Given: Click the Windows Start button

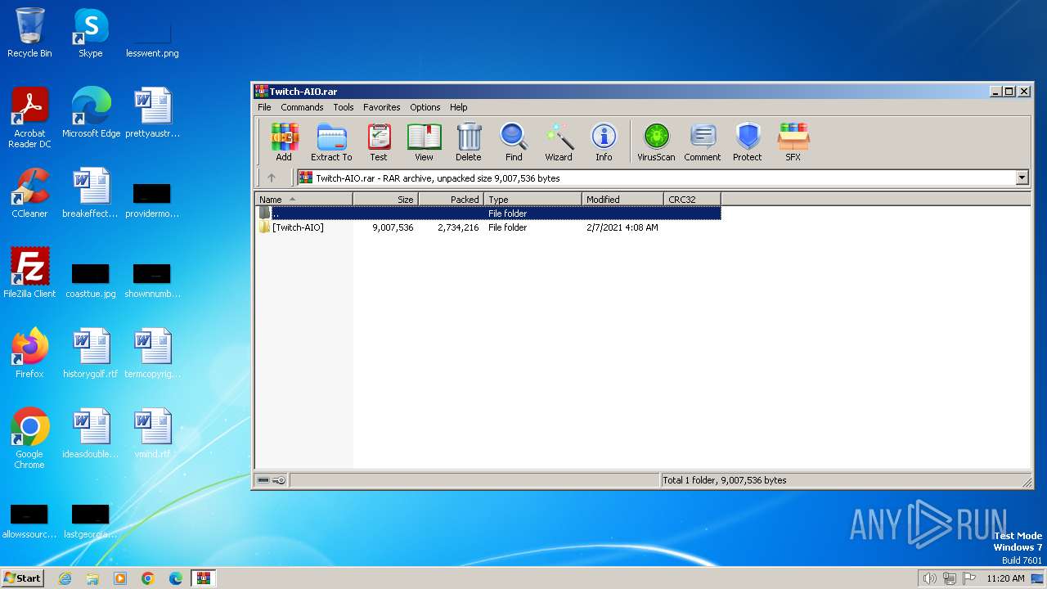Looking at the screenshot, I should pos(23,578).
